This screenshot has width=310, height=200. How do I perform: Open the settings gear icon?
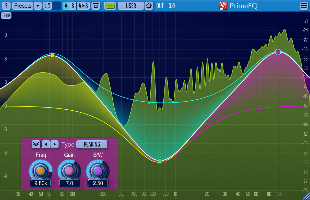[x=149, y=6]
